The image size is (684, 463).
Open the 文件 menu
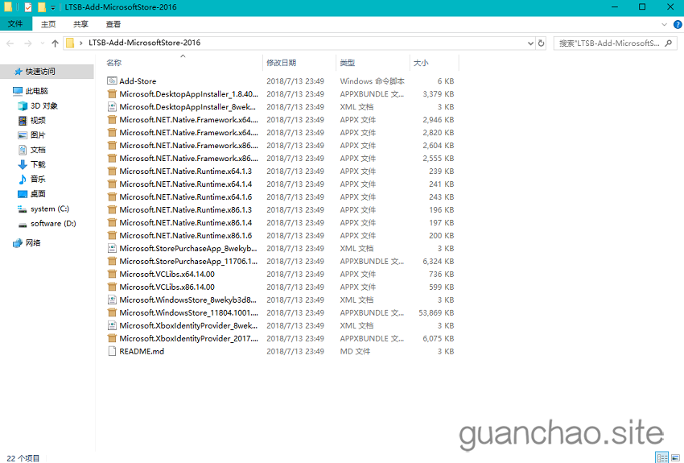15,24
